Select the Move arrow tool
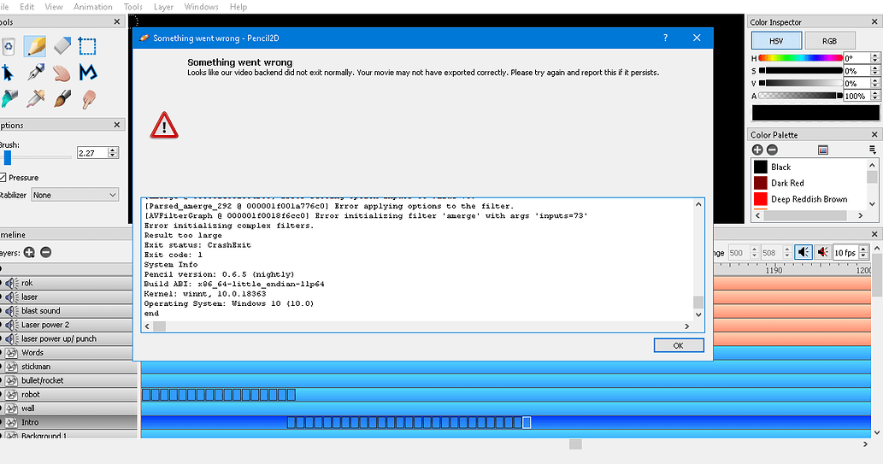The image size is (883, 464). (7, 73)
